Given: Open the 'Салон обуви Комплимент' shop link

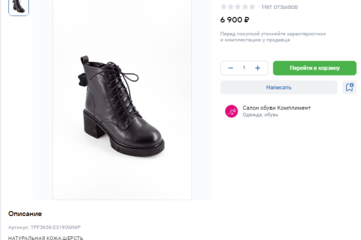Looking at the screenshot, I should coord(276,107).
